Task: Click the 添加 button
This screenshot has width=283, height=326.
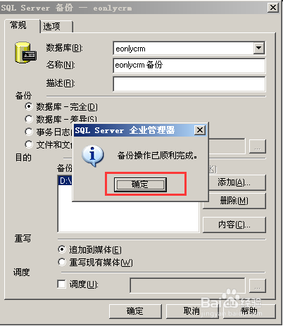Action: 234,182
